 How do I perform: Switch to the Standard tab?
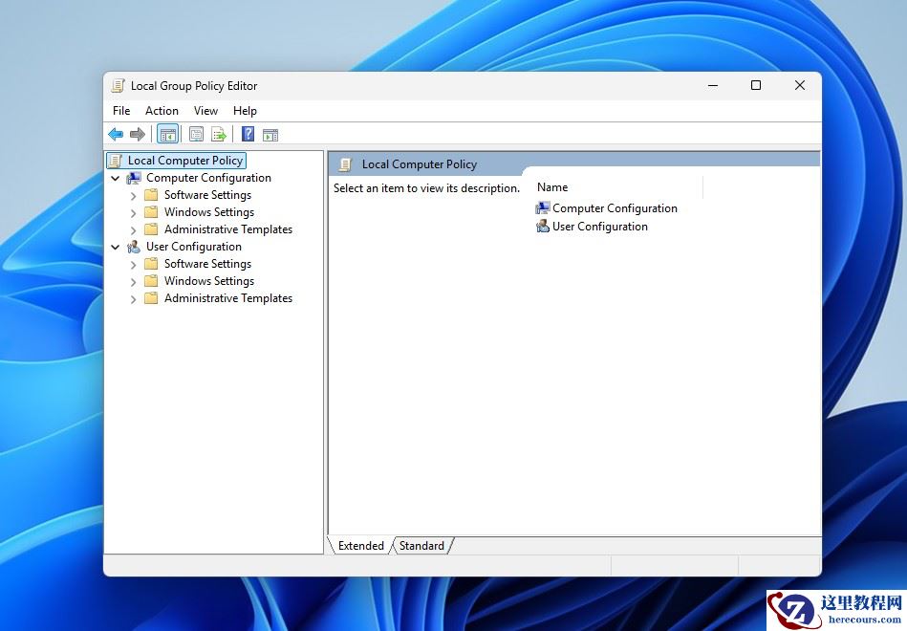click(x=421, y=546)
